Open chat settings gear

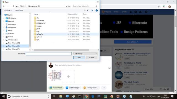(168, 89)
